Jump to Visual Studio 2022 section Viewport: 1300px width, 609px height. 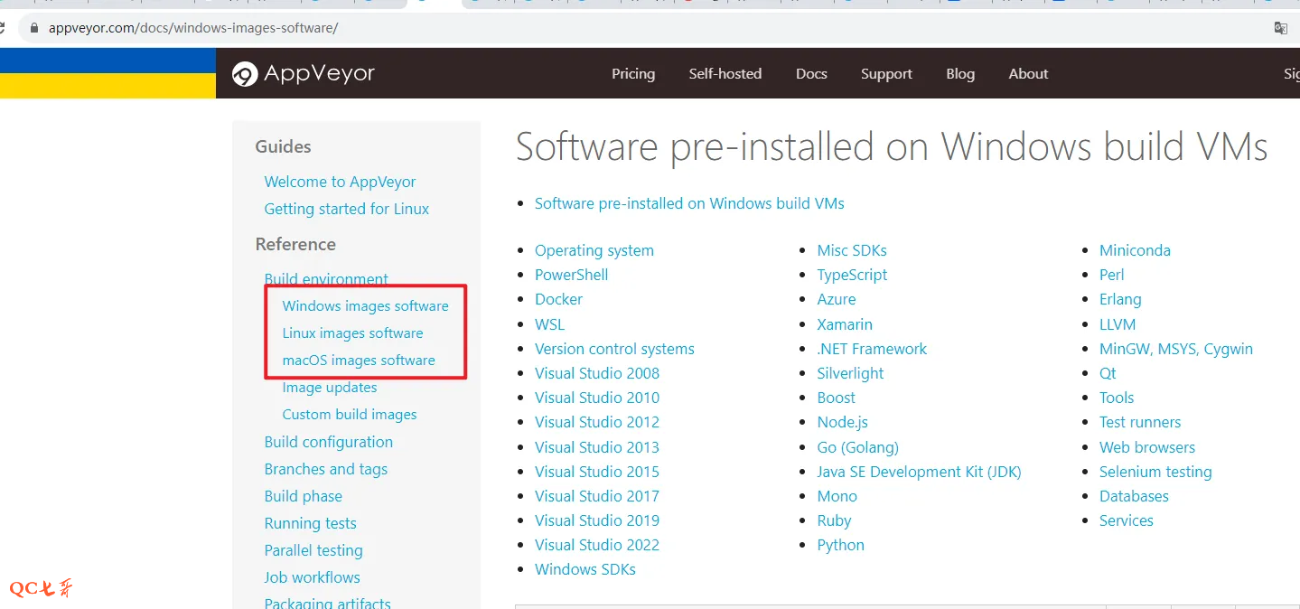coord(596,545)
